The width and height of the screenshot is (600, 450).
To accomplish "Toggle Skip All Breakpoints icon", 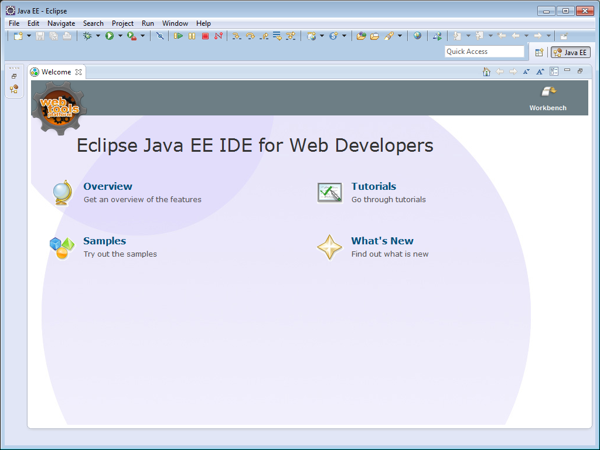I will [160, 36].
